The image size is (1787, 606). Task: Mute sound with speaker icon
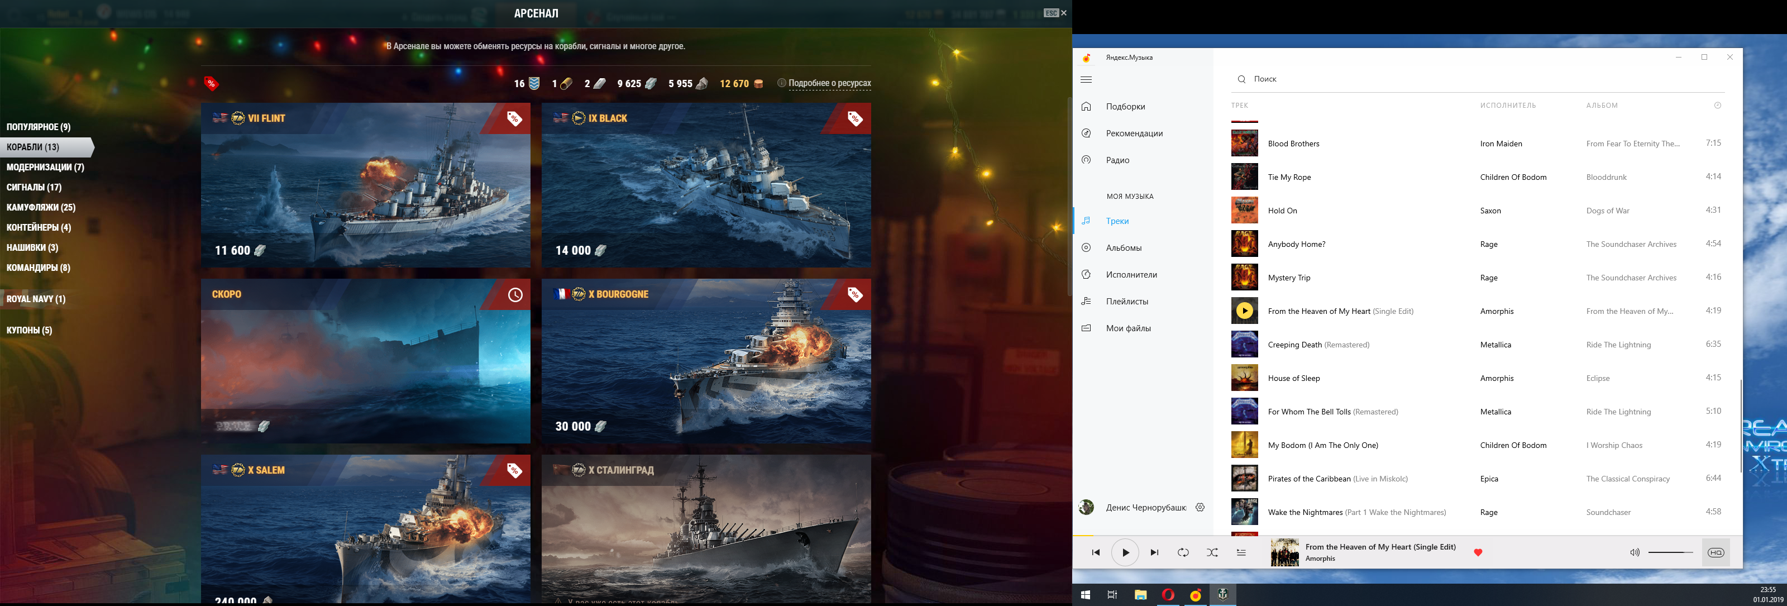(x=1635, y=552)
